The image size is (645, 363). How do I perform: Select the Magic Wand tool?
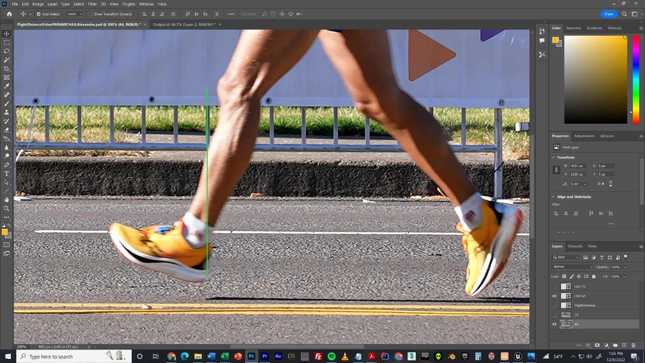coord(7,60)
